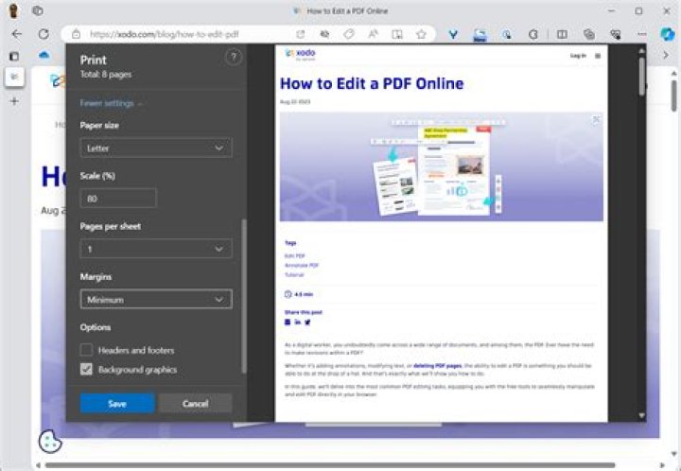
Task: Open the blue Y extension icon
Action: coord(453,34)
